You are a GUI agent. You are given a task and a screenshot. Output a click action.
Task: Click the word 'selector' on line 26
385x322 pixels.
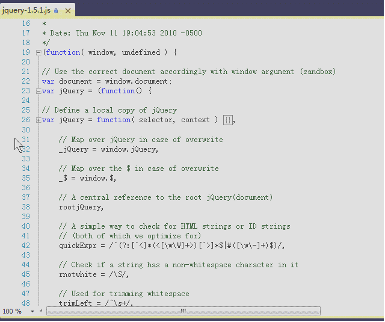coord(156,120)
